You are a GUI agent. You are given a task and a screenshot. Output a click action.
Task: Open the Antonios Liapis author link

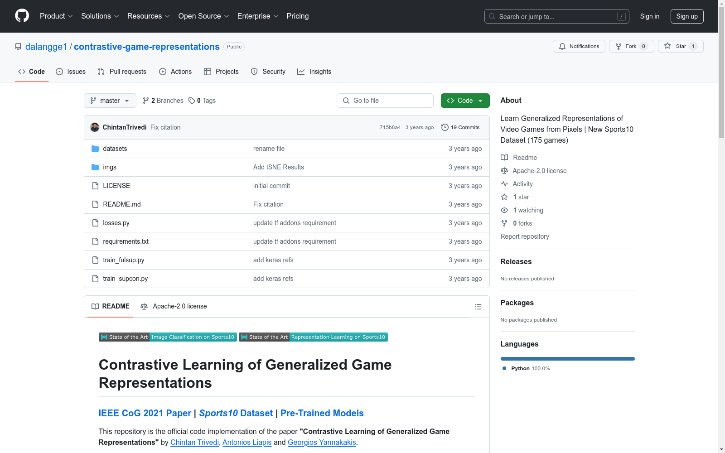tap(247, 442)
